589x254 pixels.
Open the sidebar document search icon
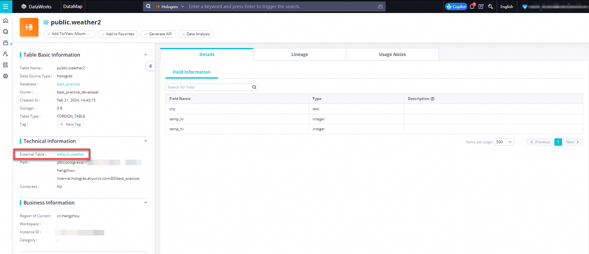click(x=6, y=65)
